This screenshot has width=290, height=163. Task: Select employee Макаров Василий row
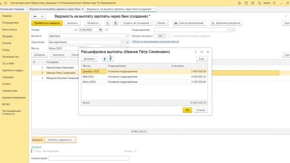[x=55, y=78]
